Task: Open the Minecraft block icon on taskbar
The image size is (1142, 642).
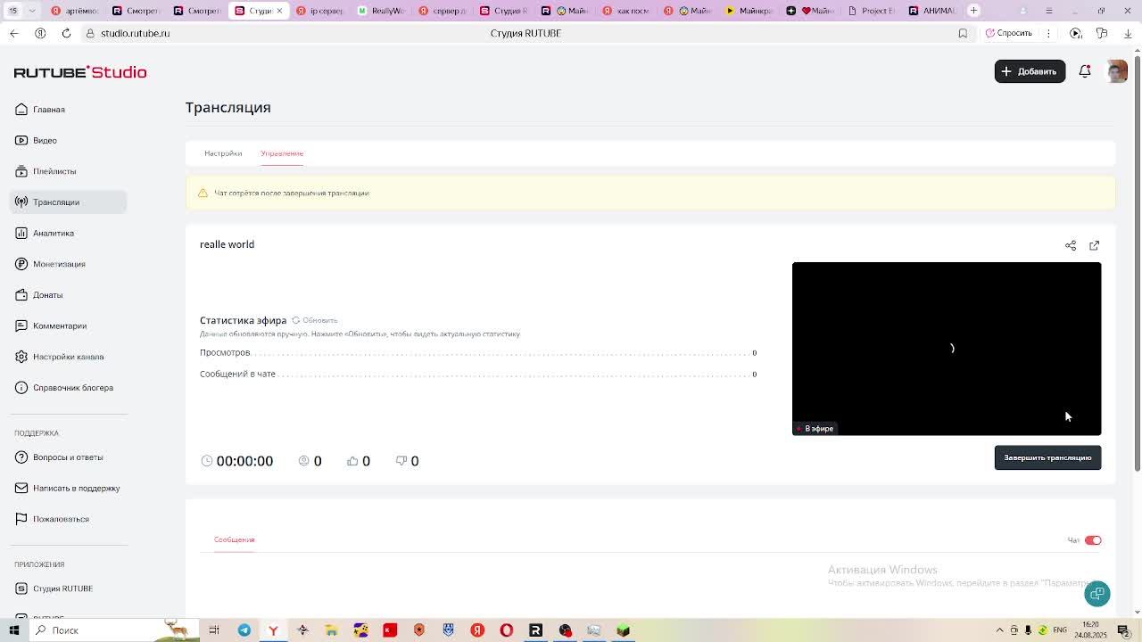Action: tap(624, 630)
